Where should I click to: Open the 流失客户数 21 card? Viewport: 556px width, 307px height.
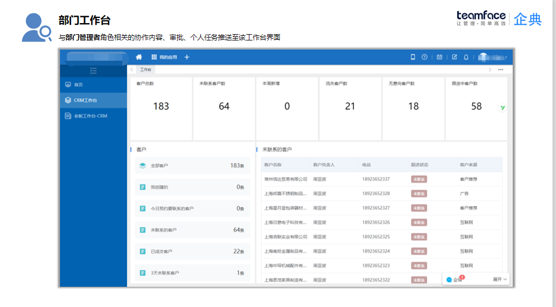(x=350, y=108)
